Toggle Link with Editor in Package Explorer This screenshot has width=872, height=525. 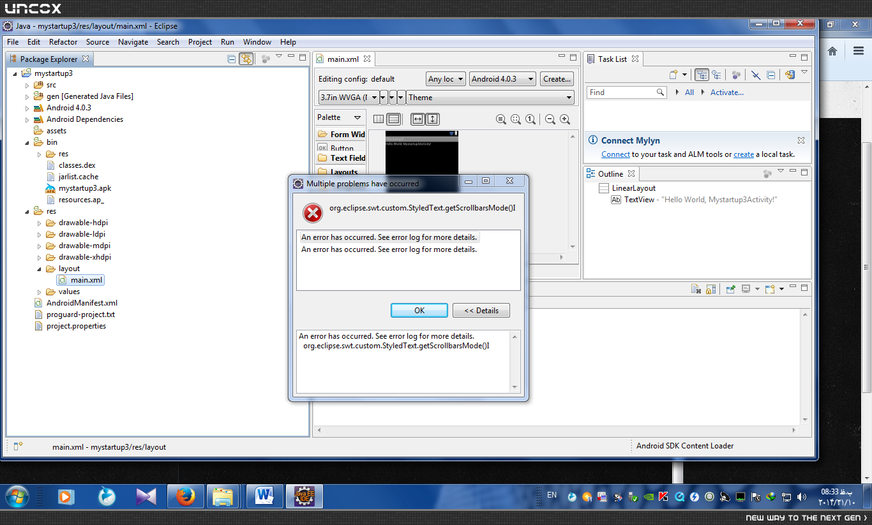point(246,59)
